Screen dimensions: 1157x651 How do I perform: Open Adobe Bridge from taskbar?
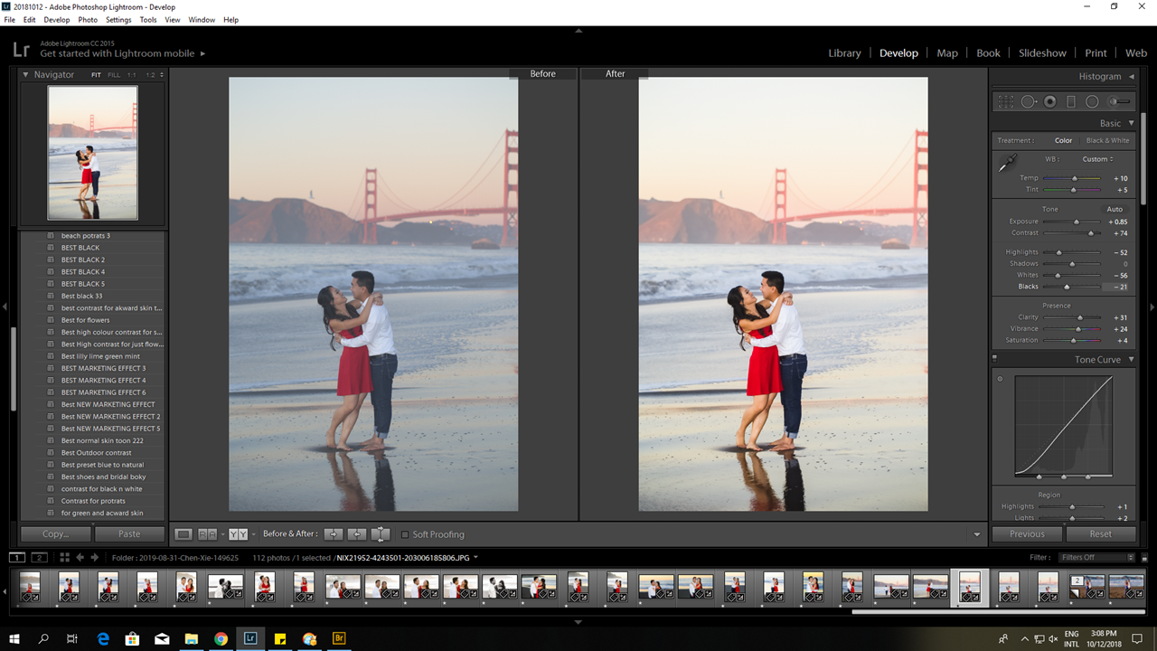point(340,638)
